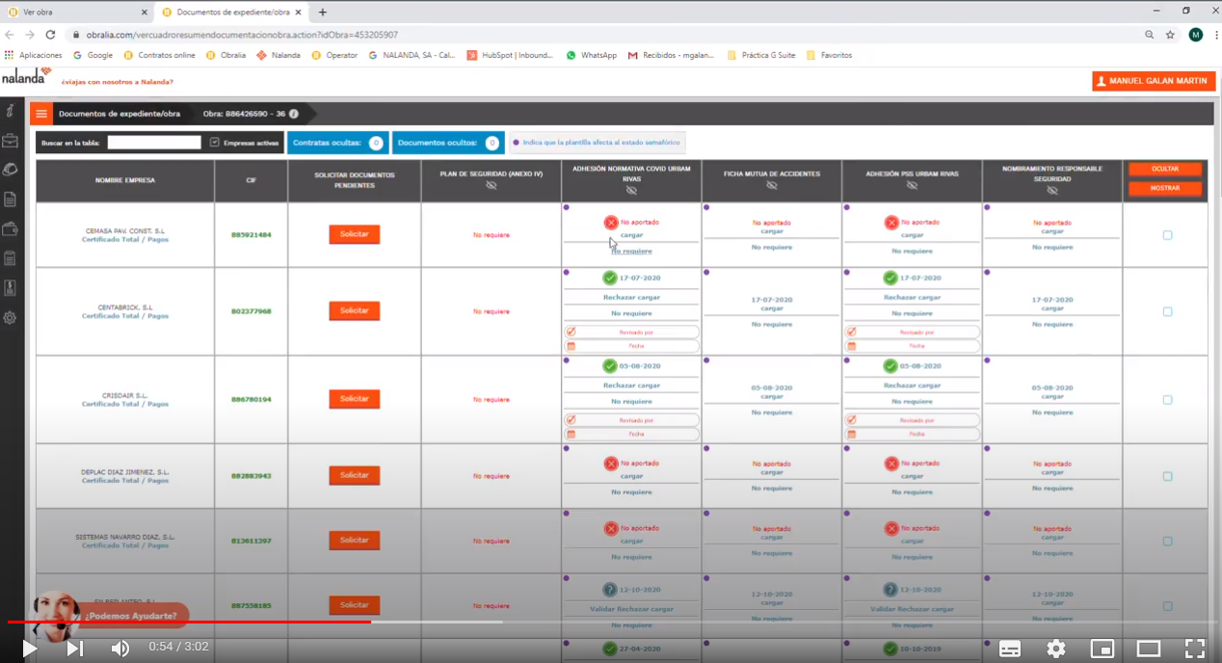Toggle the Empresas activas checkbox
The height and width of the screenshot is (663, 1222).
coord(214,143)
